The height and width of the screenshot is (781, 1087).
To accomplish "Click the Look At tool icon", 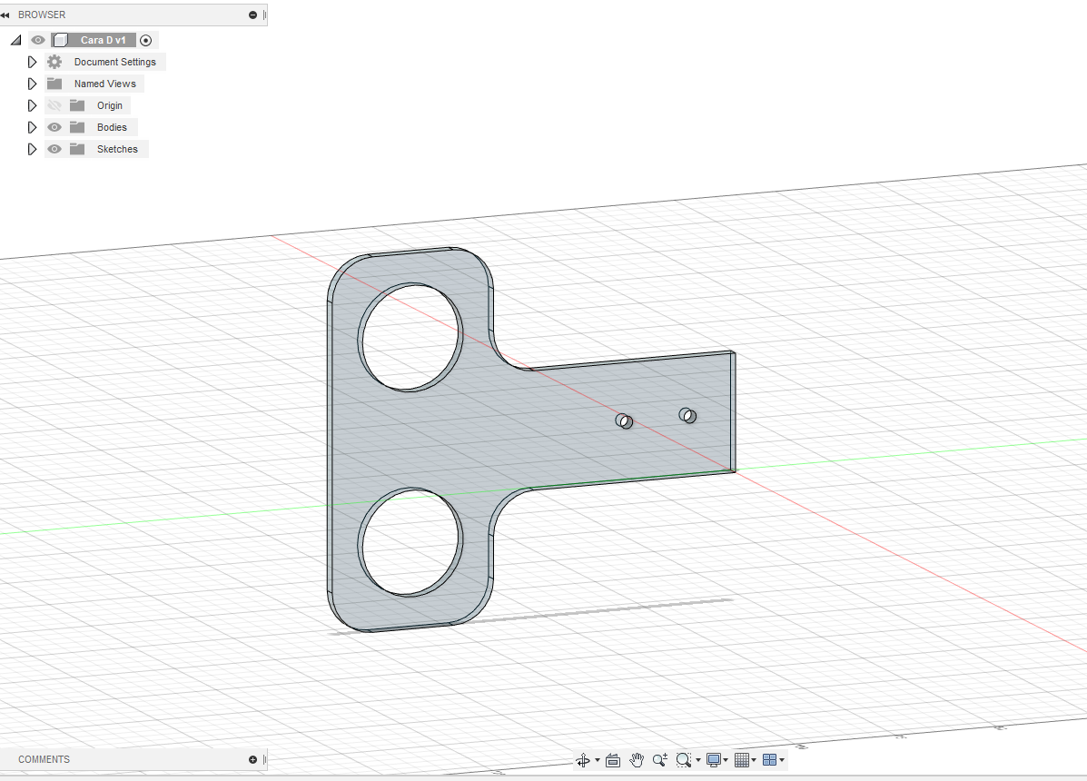I will pos(613,760).
